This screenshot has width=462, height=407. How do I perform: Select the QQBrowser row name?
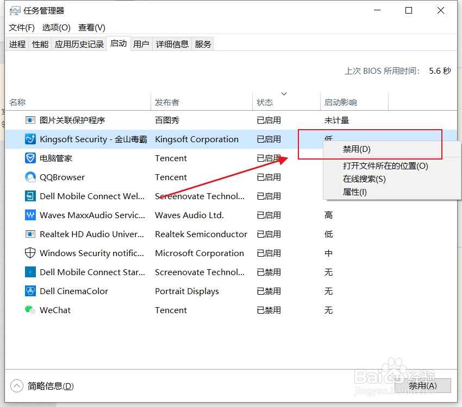tap(62, 177)
